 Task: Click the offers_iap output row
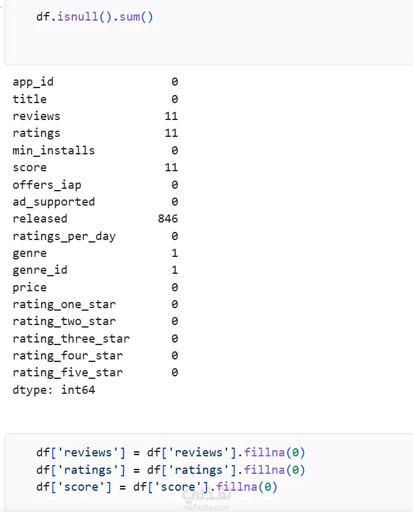pos(95,185)
